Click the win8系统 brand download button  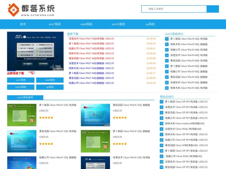(50, 80)
